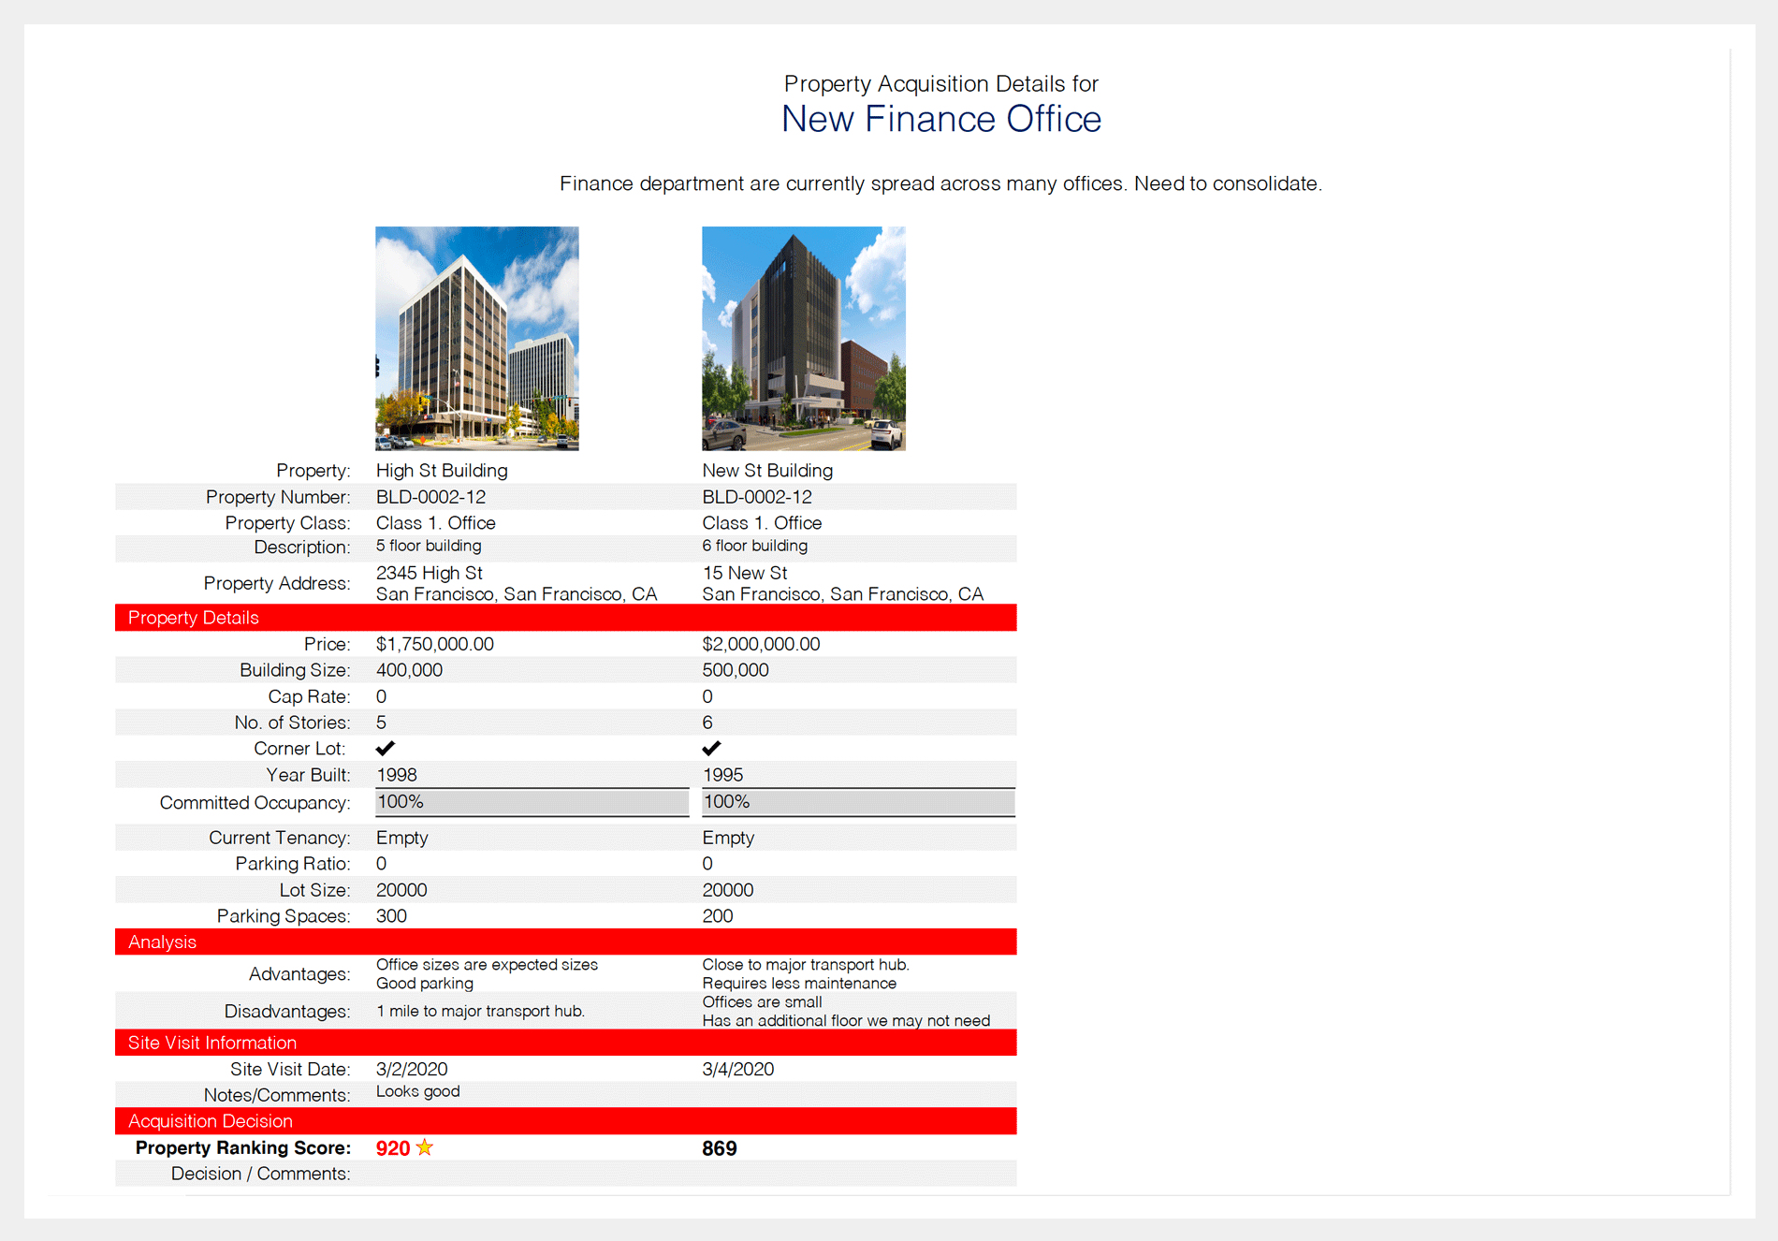Click the $1,750,000.00 price value
Image resolution: width=1778 pixels, height=1241 pixels.
(x=435, y=644)
